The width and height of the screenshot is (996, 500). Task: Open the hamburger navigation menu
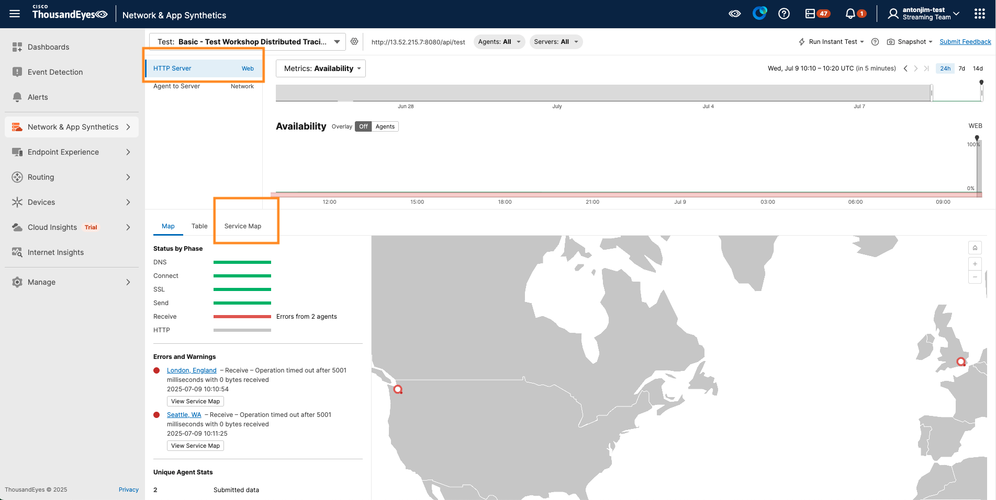pos(15,14)
